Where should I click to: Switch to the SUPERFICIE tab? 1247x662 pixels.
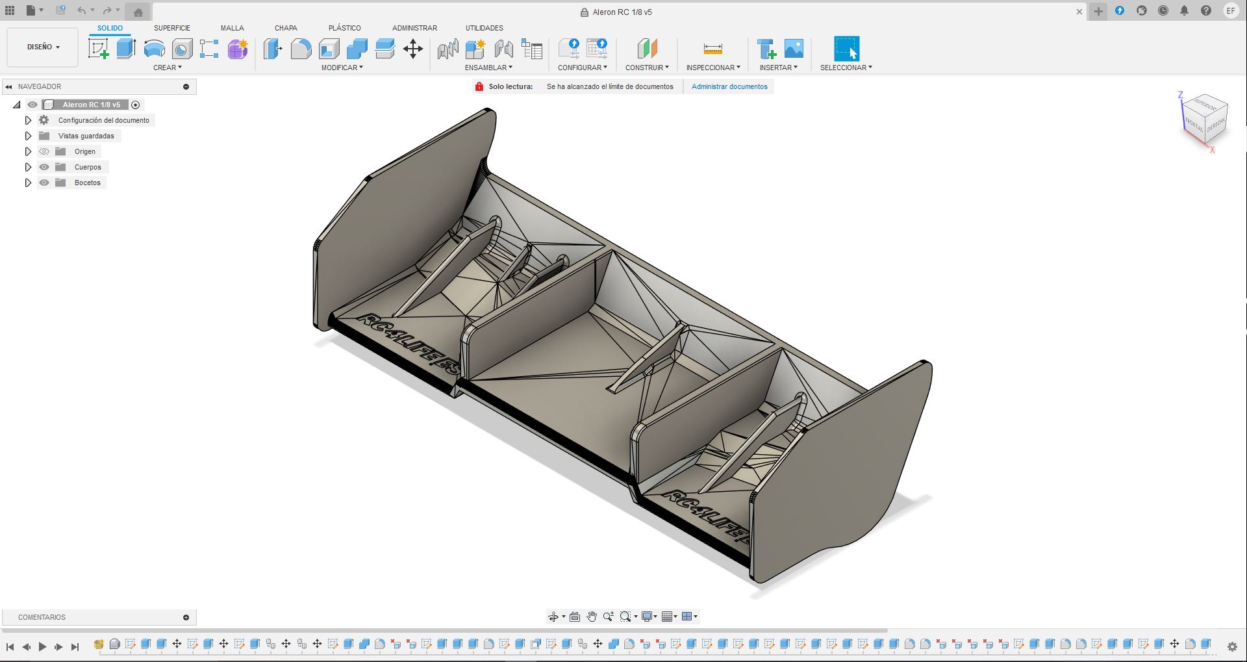pos(172,28)
